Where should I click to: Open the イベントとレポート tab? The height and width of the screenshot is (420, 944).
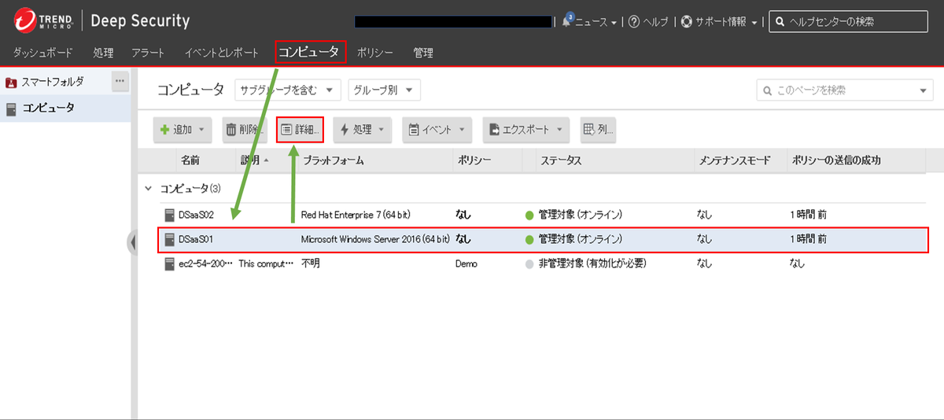221,53
